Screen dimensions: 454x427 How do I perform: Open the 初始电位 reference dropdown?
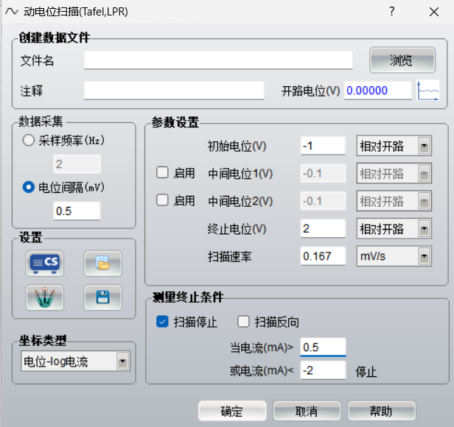coord(394,146)
